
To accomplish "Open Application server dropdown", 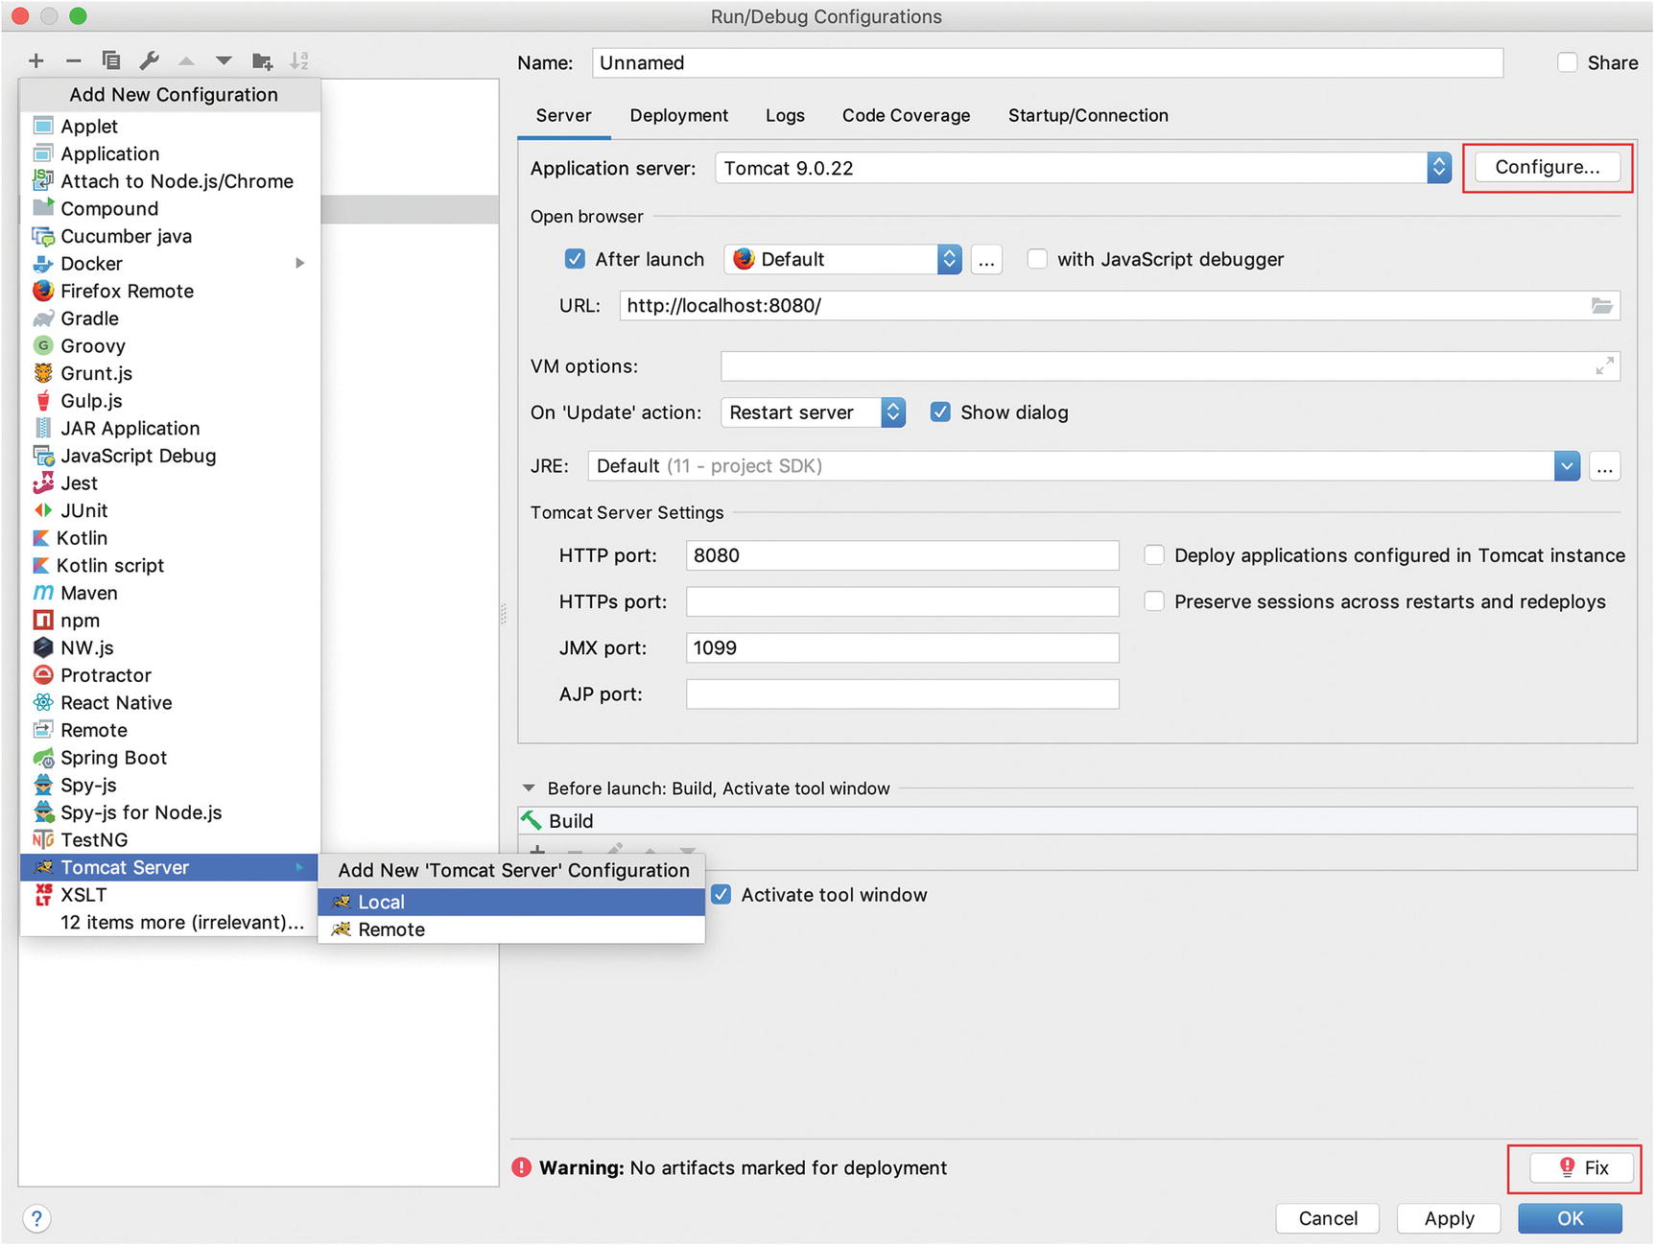I will click(1082, 168).
